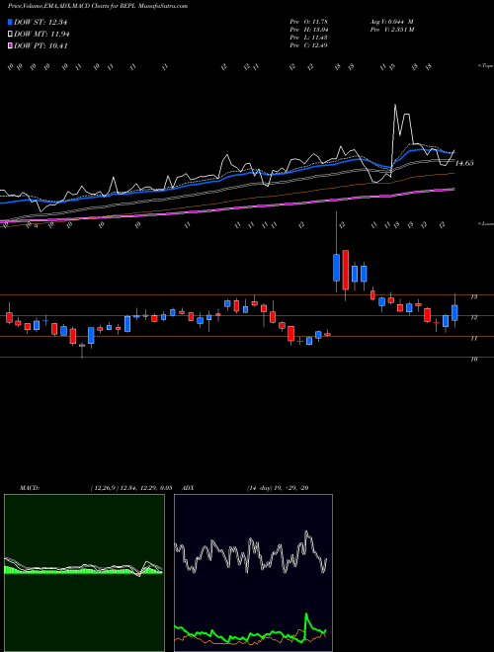This screenshot has width=494, height=652.
Task: Click the large red candlestick after the gap-up
Action: coord(346,270)
